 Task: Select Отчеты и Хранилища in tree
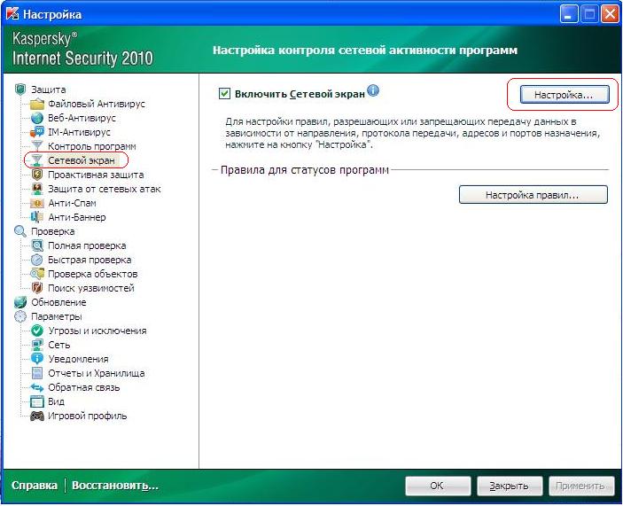pyautogui.click(x=96, y=373)
